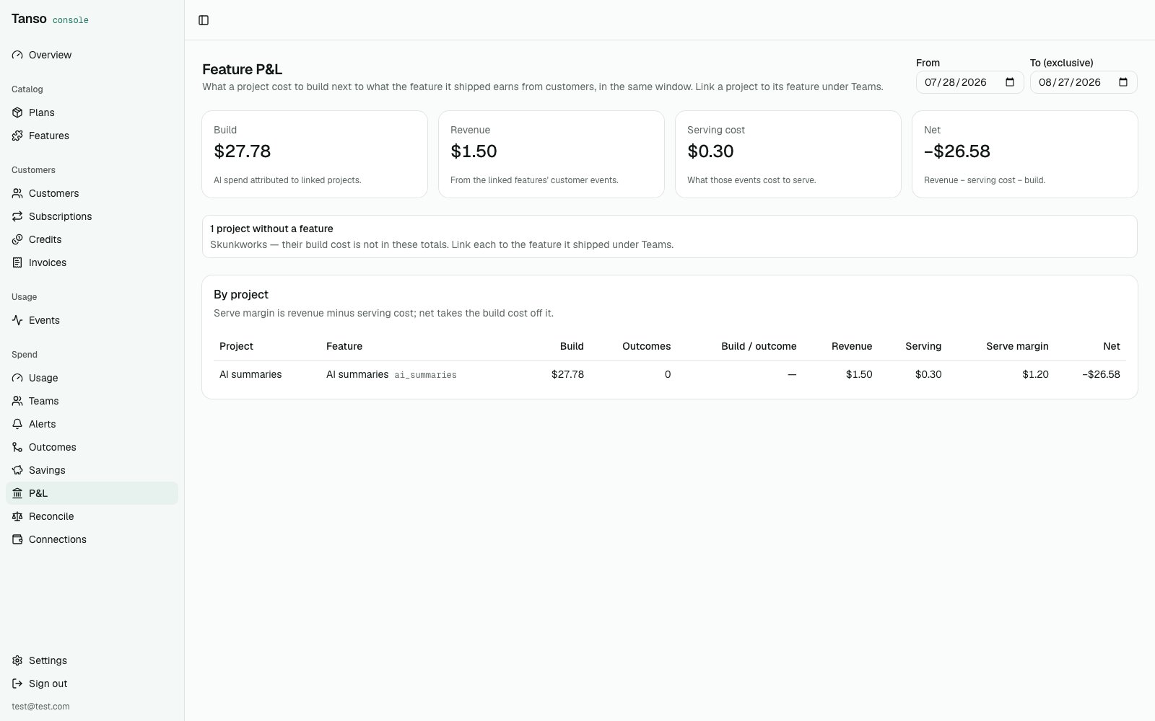Open Usage under Spend section
The height and width of the screenshot is (721, 1155).
click(x=92, y=378)
